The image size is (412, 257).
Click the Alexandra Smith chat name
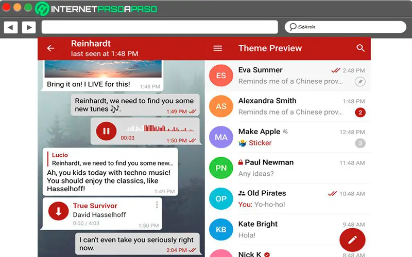tap(267, 101)
